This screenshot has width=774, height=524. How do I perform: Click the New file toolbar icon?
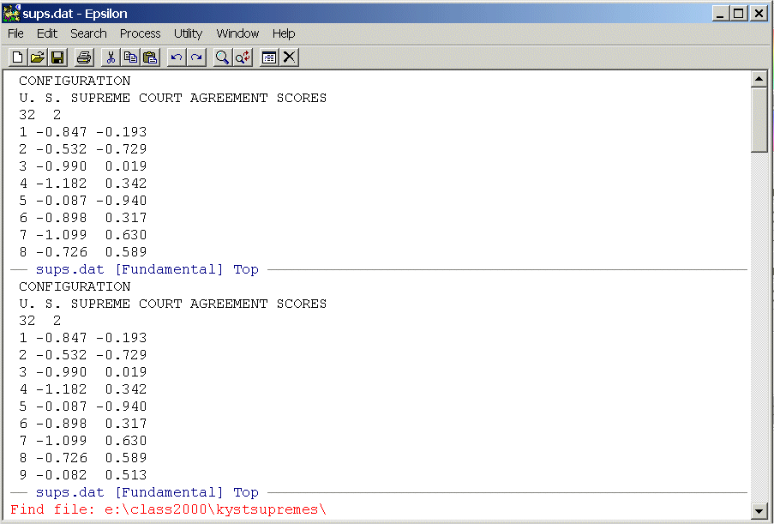click(x=17, y=57)
